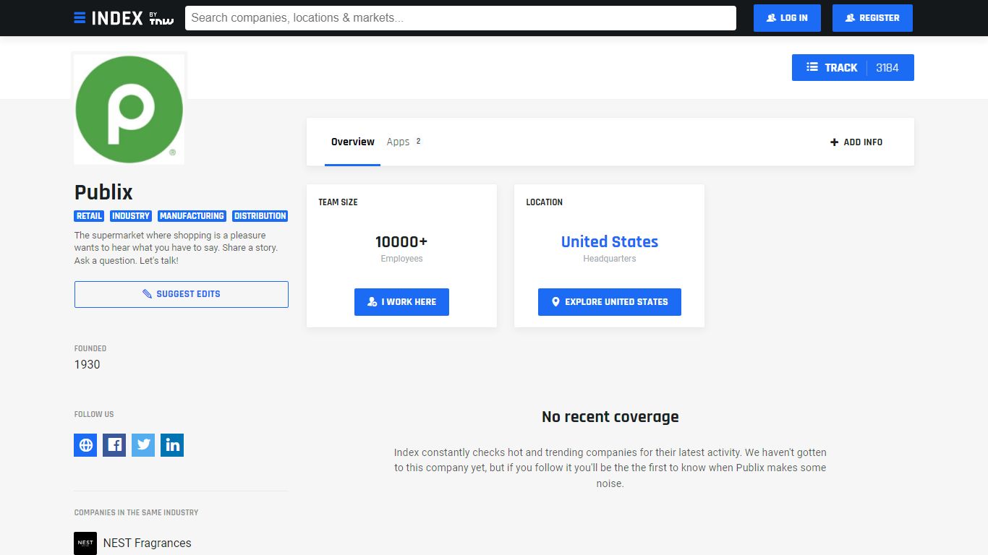Viewport: 988px width, 555px height.
Task: Open NEST Fragrances company link
Action: (148, 543)
